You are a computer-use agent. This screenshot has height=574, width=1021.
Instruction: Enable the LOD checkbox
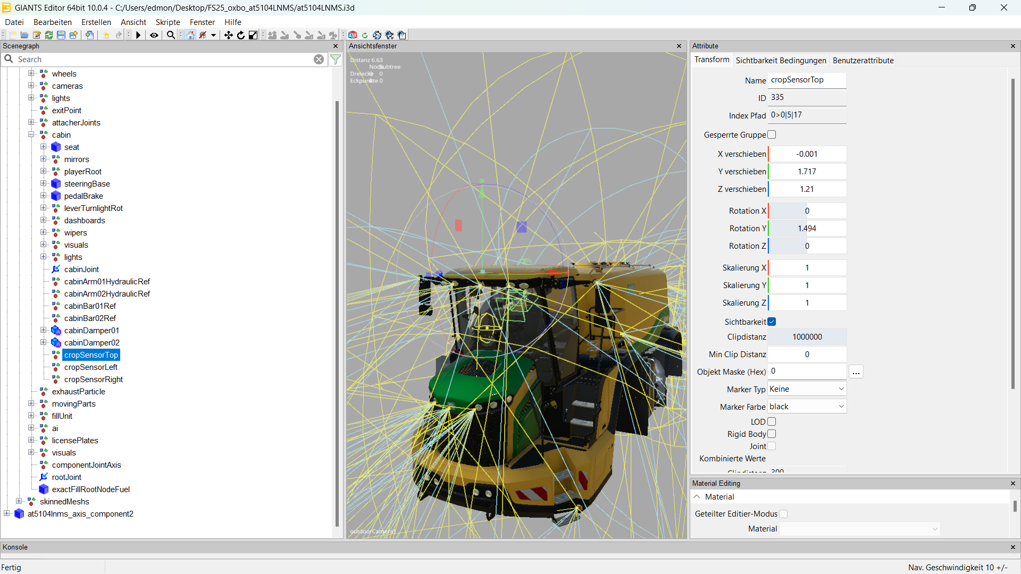pos(772,421)
